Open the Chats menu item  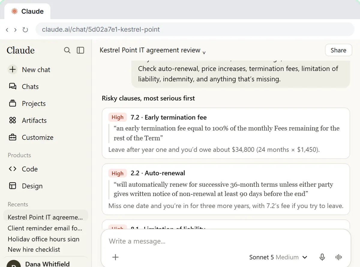coord(30,87)
